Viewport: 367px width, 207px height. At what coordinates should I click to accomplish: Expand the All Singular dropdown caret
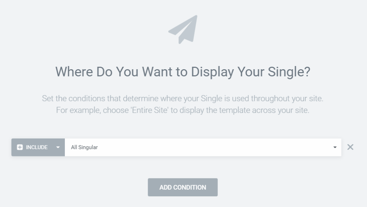coord(335,147)
